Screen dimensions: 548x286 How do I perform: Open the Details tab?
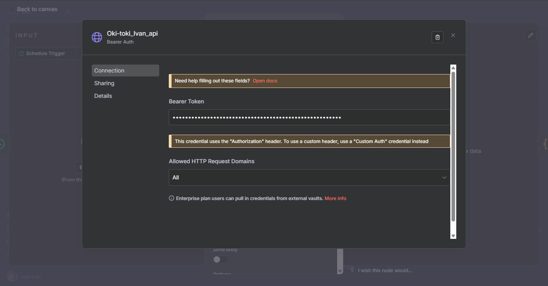click(103, 96)
